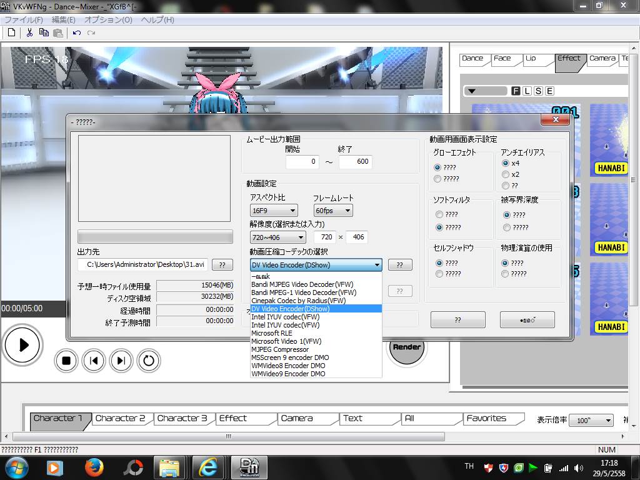640x480 pixels.
Task: Click the New file toolbar icon
Action: click(11, 32)
